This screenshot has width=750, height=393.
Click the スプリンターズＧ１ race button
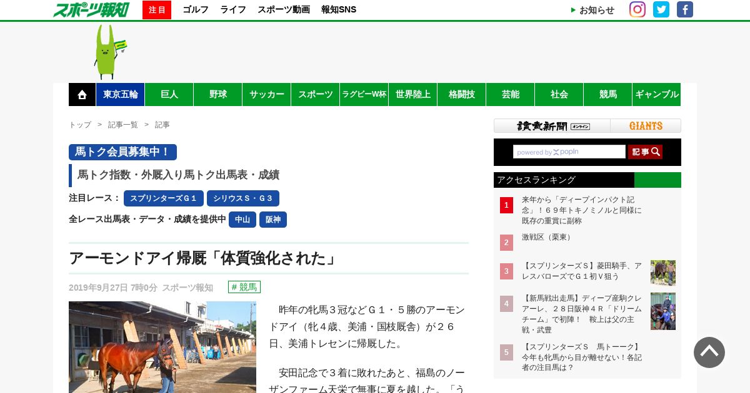(x=164, y=198)
